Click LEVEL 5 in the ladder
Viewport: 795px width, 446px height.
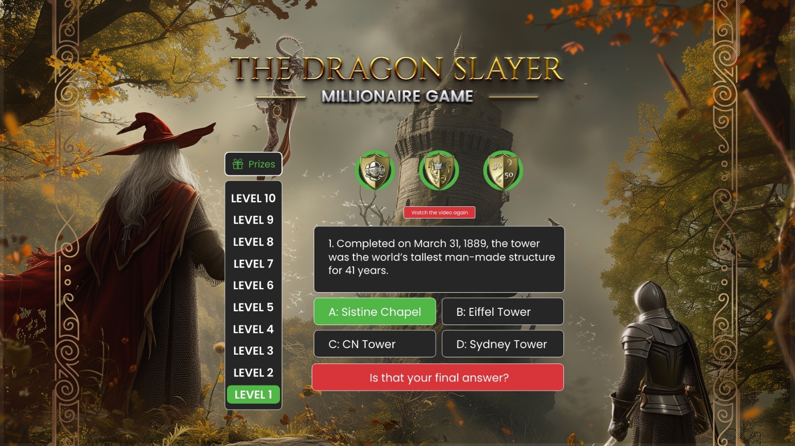pos(253,307)
